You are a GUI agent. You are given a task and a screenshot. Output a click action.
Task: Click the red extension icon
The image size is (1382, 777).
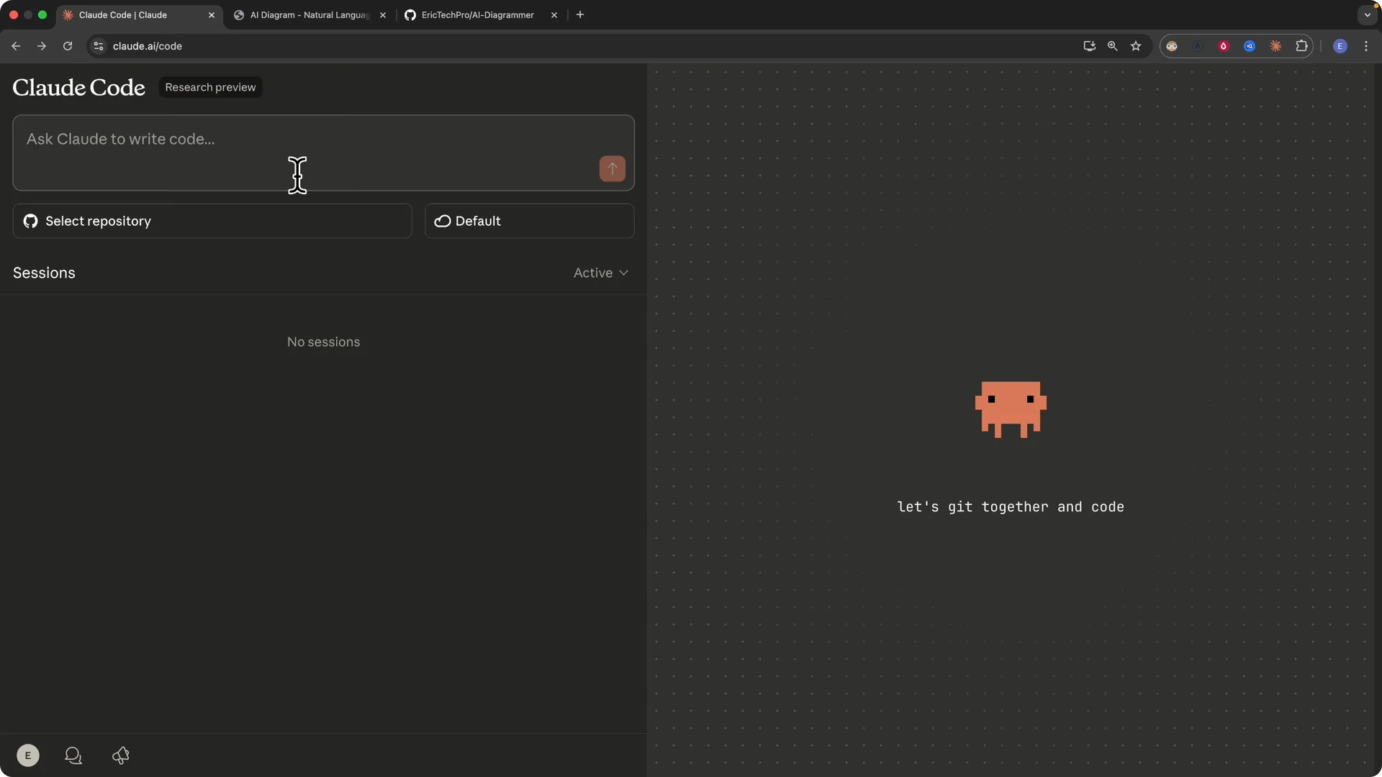pos(1224,46)
